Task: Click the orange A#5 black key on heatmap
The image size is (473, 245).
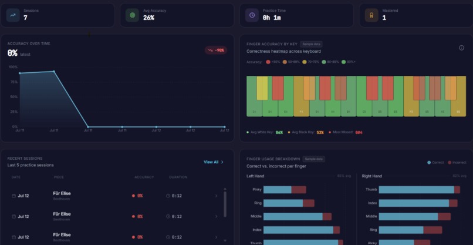Action: pos(451,88)
